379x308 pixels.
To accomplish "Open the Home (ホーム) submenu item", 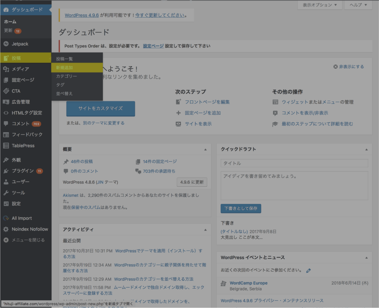I will pos(10,22).
